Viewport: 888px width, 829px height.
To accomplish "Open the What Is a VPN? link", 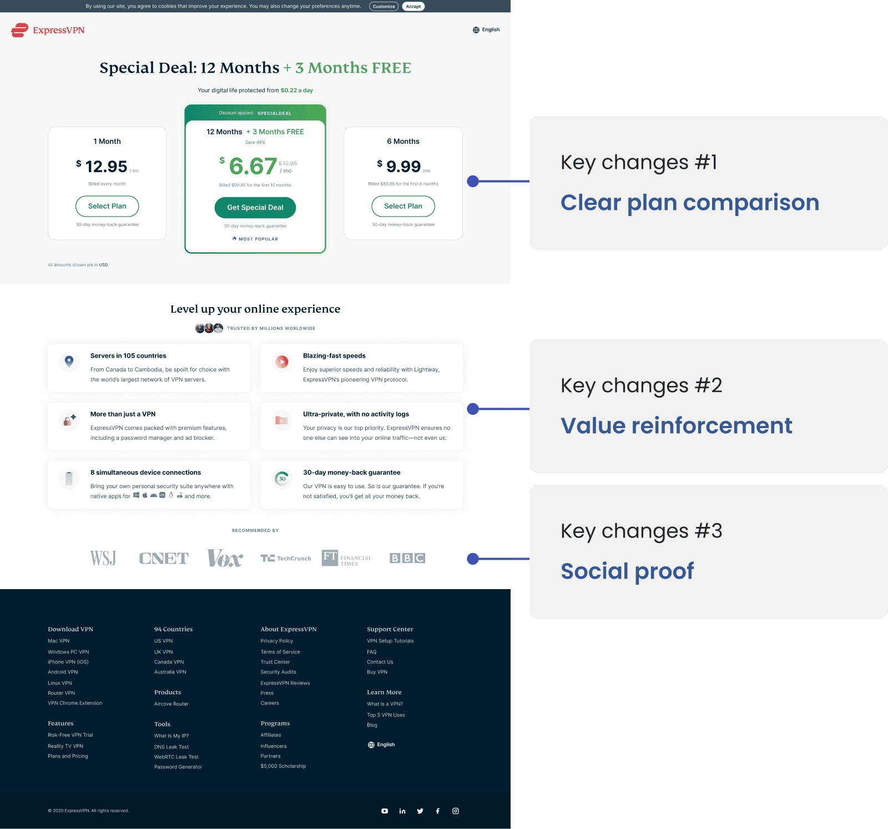I will 385,704.
